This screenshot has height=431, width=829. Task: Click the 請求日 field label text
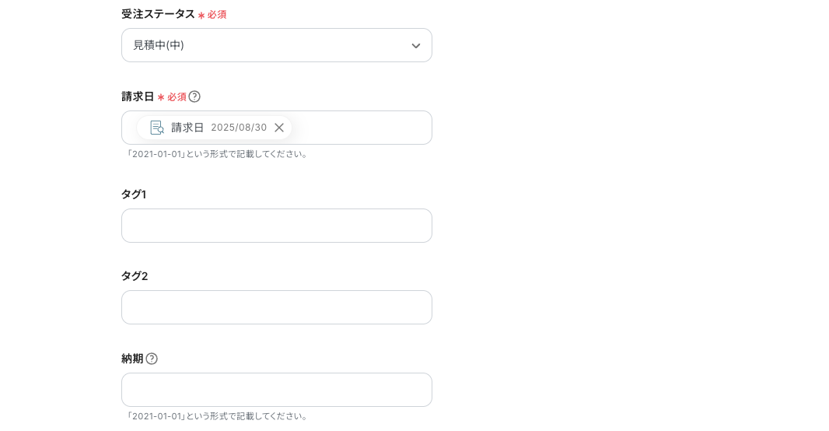(138, 96)
